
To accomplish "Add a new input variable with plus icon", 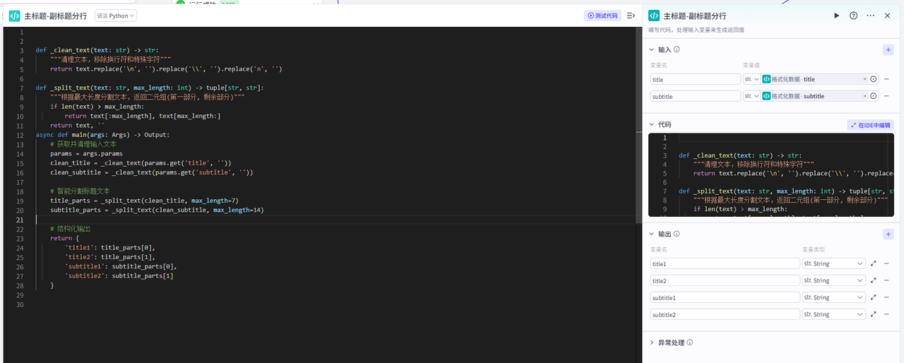I will (888, 50).
